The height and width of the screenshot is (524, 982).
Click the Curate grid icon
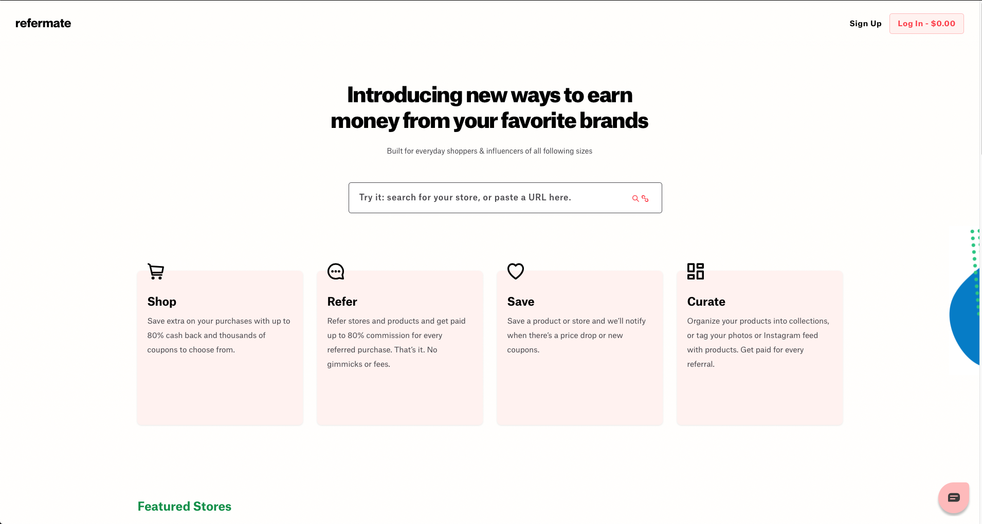tap(696, 271)
